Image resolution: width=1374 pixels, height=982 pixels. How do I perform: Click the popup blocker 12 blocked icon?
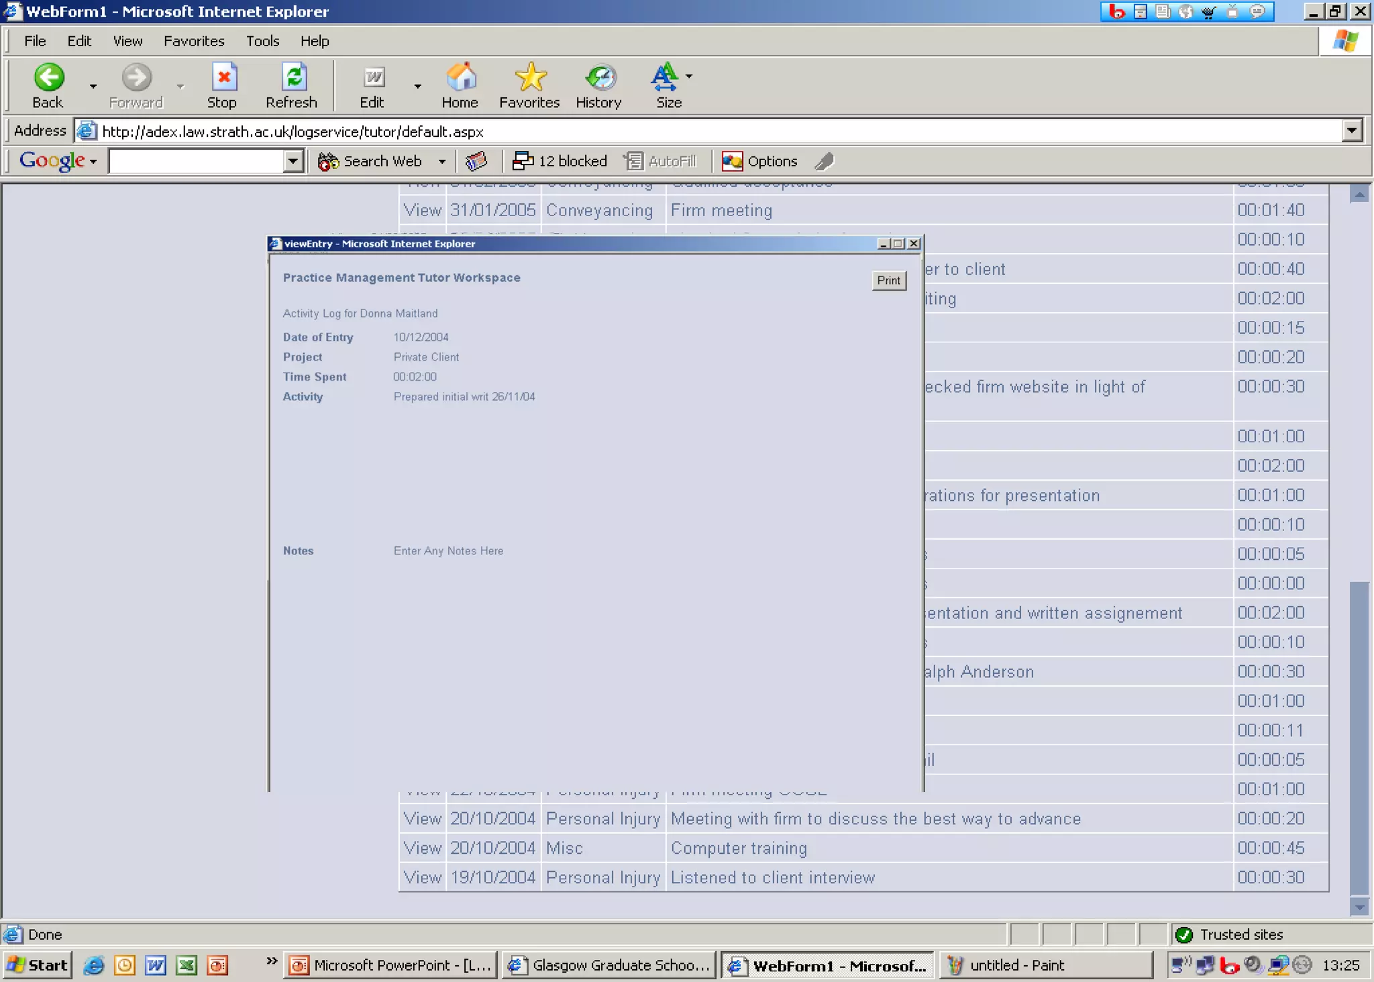tap(523, 161)
